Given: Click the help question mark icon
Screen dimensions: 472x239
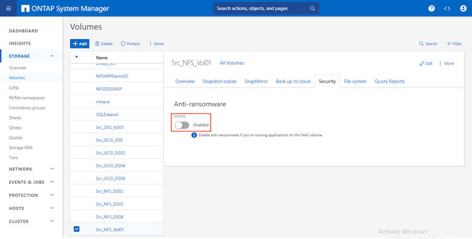Looking at the screenshot, I should point(431,8).
